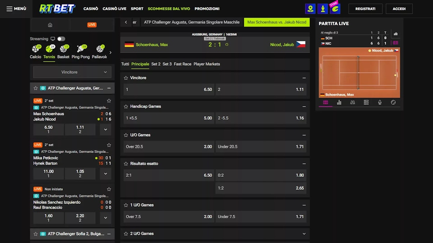Open the tennis ball tab icon
The image size is (433, 243).
pyautogui.click(x=393, y=102)
